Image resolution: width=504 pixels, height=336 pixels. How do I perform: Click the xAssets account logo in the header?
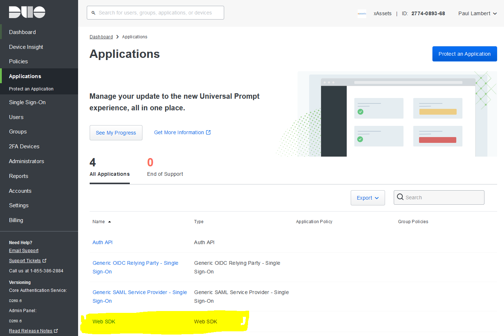(362, 13)
